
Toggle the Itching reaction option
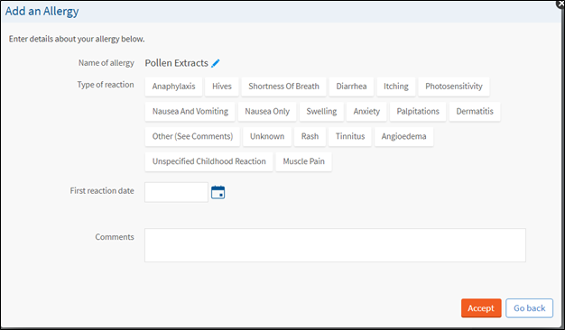tap(396, 87)
